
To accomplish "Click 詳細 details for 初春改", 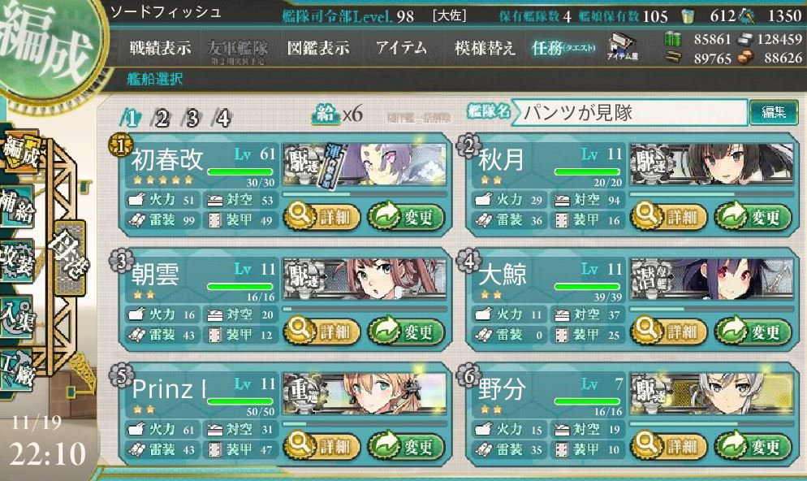I will pyautogui.click(x=322, y=217).
